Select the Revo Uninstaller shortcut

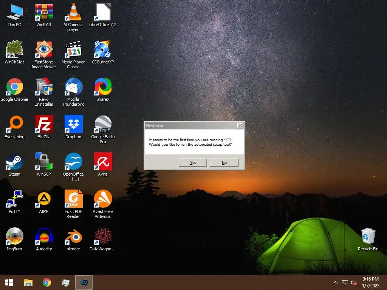click(x=44, y=92)
